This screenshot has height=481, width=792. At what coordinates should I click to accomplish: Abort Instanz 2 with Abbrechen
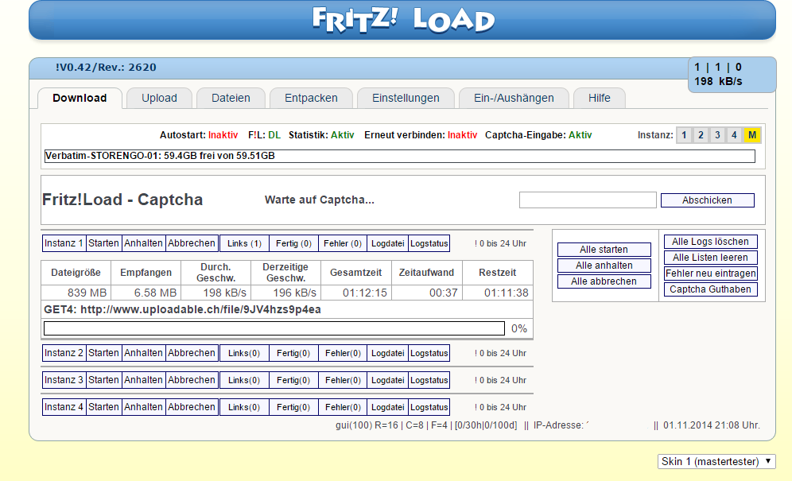192,353
